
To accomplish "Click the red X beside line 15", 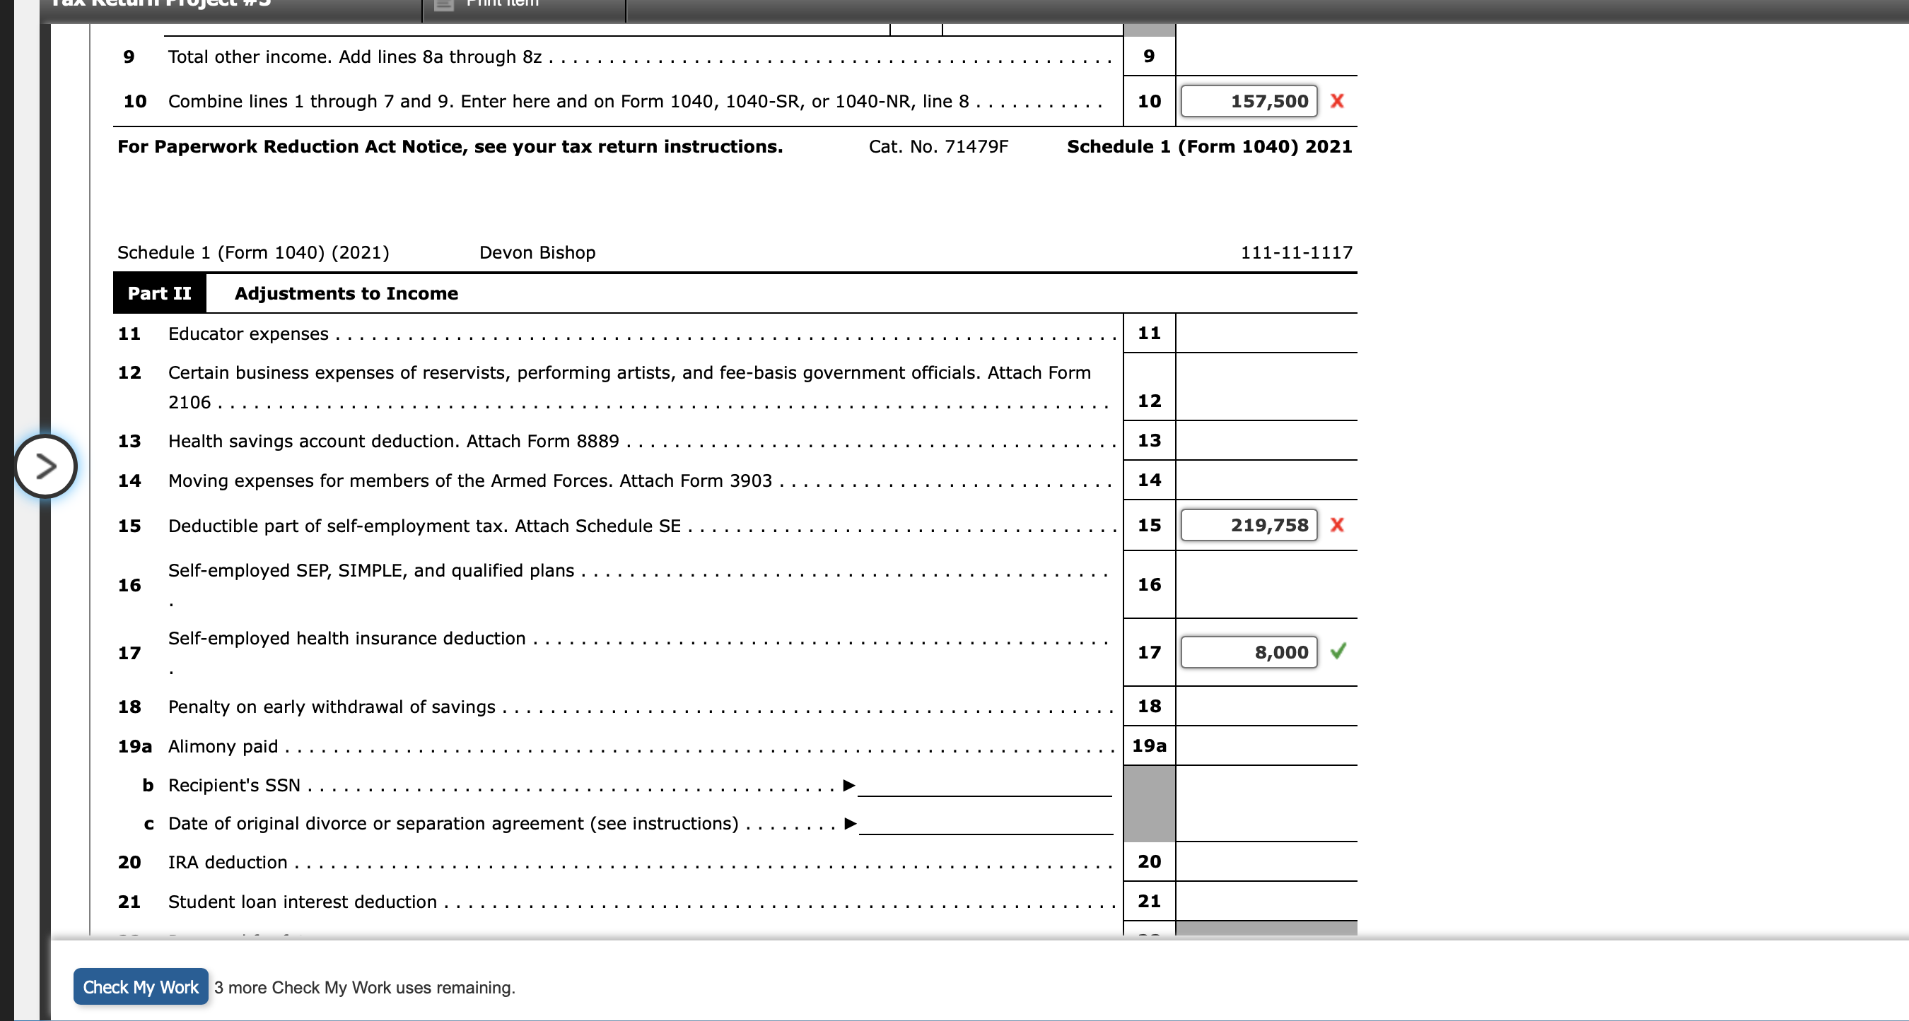I will (x=1338, y=526).
